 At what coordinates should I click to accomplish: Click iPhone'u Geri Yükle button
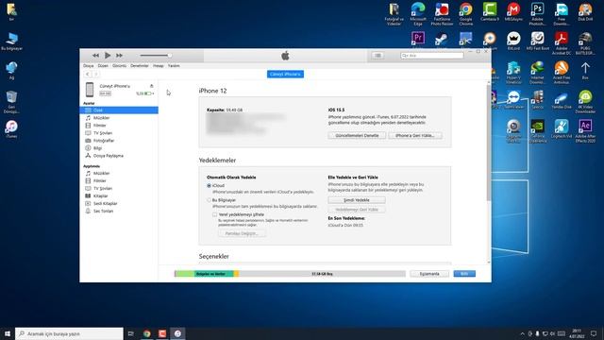pos(415,136)
